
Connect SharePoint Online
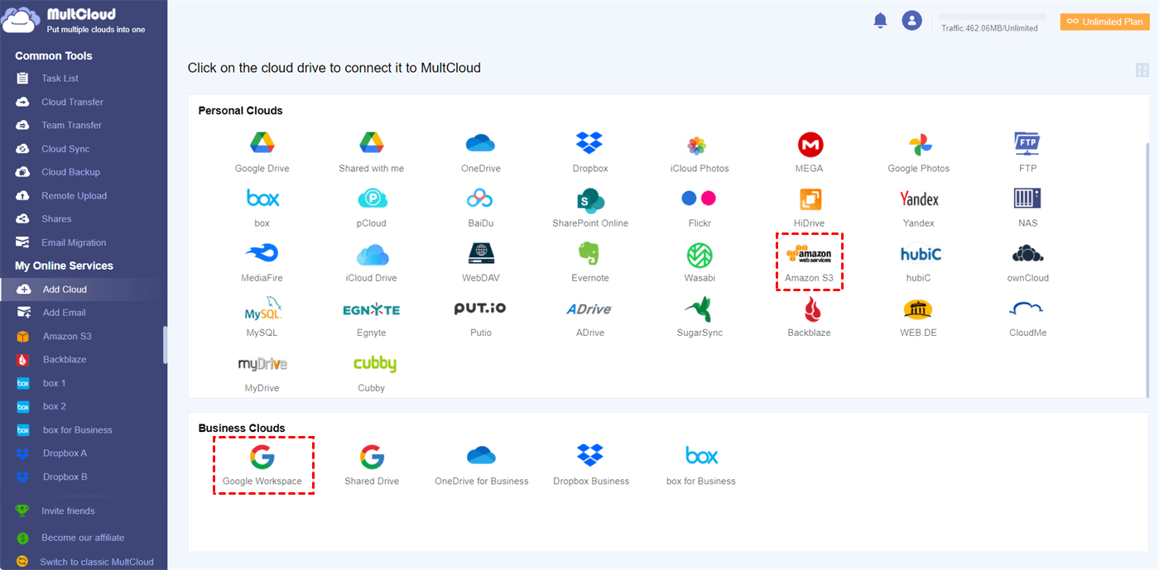(x=590, y=199)
